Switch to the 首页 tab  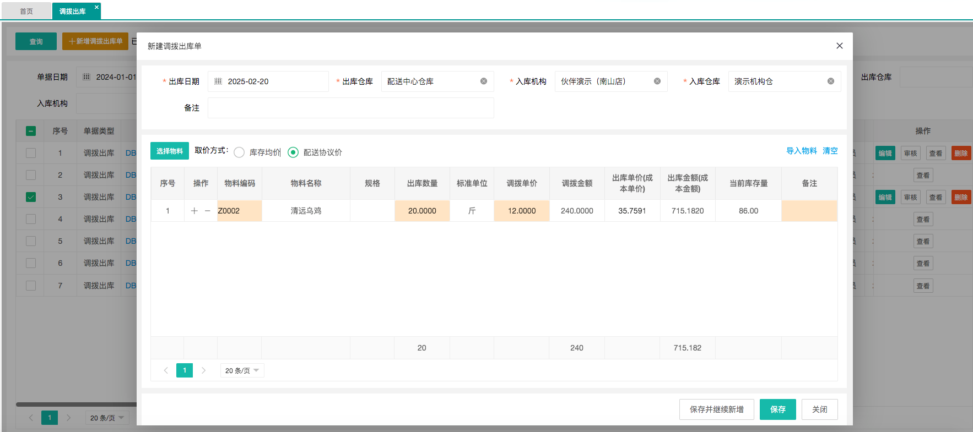pyautogui.click(x=26, y=11)
